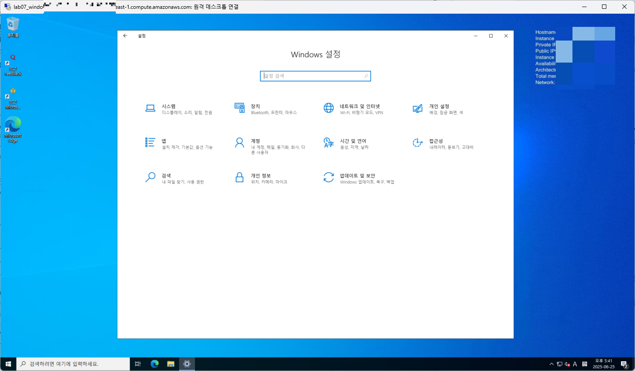Click the 업데이트 및 보안 heading
Screen dimensions: 635x371
358,175
